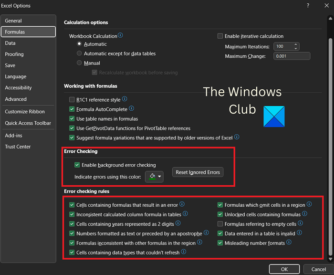The image size is (334, 275).
Task: Show info for Formulas inconsistent with other formulas
Action: pyautogui.click(x=199, y=242)
